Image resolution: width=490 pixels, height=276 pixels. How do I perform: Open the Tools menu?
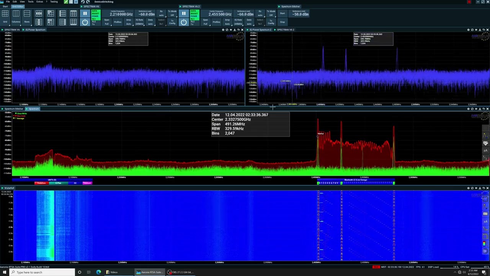31,2
